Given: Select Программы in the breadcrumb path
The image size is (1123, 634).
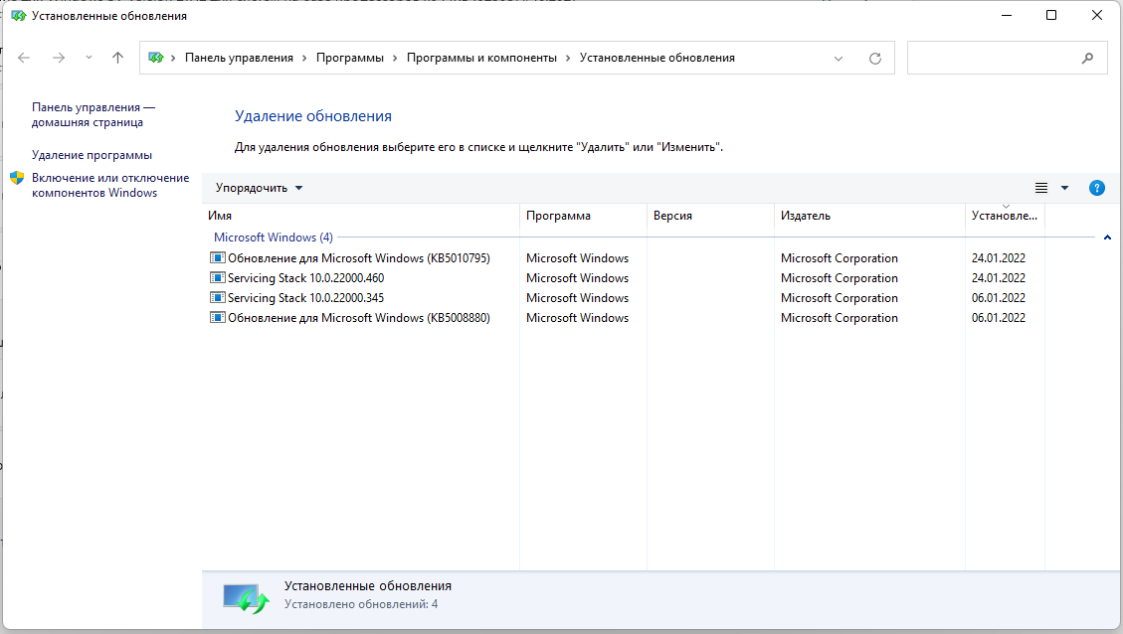Looking at the screenshot, I should [349, 58].
